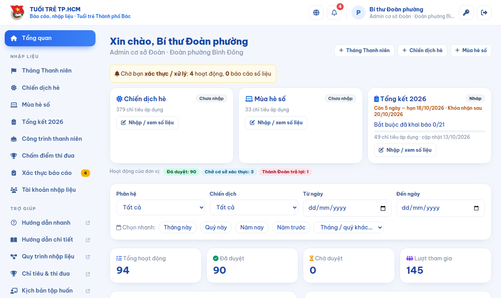
Task: Click the Tổng kết 2026 progress bar
Action: (429, 131)
